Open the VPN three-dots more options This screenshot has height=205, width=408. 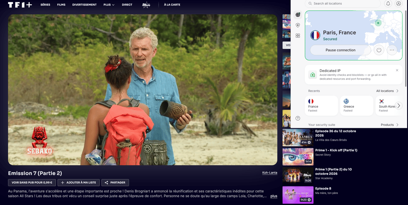392,50
